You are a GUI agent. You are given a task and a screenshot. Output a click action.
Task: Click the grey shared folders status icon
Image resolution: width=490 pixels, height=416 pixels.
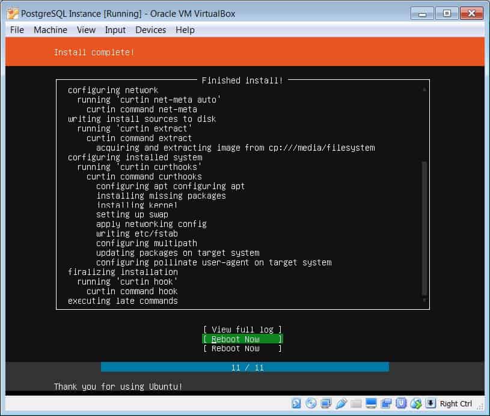click(355, 403)
